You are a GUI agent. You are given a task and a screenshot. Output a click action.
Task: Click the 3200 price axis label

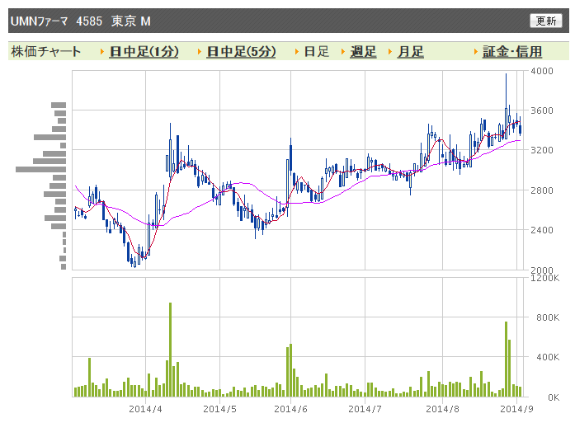542,150
